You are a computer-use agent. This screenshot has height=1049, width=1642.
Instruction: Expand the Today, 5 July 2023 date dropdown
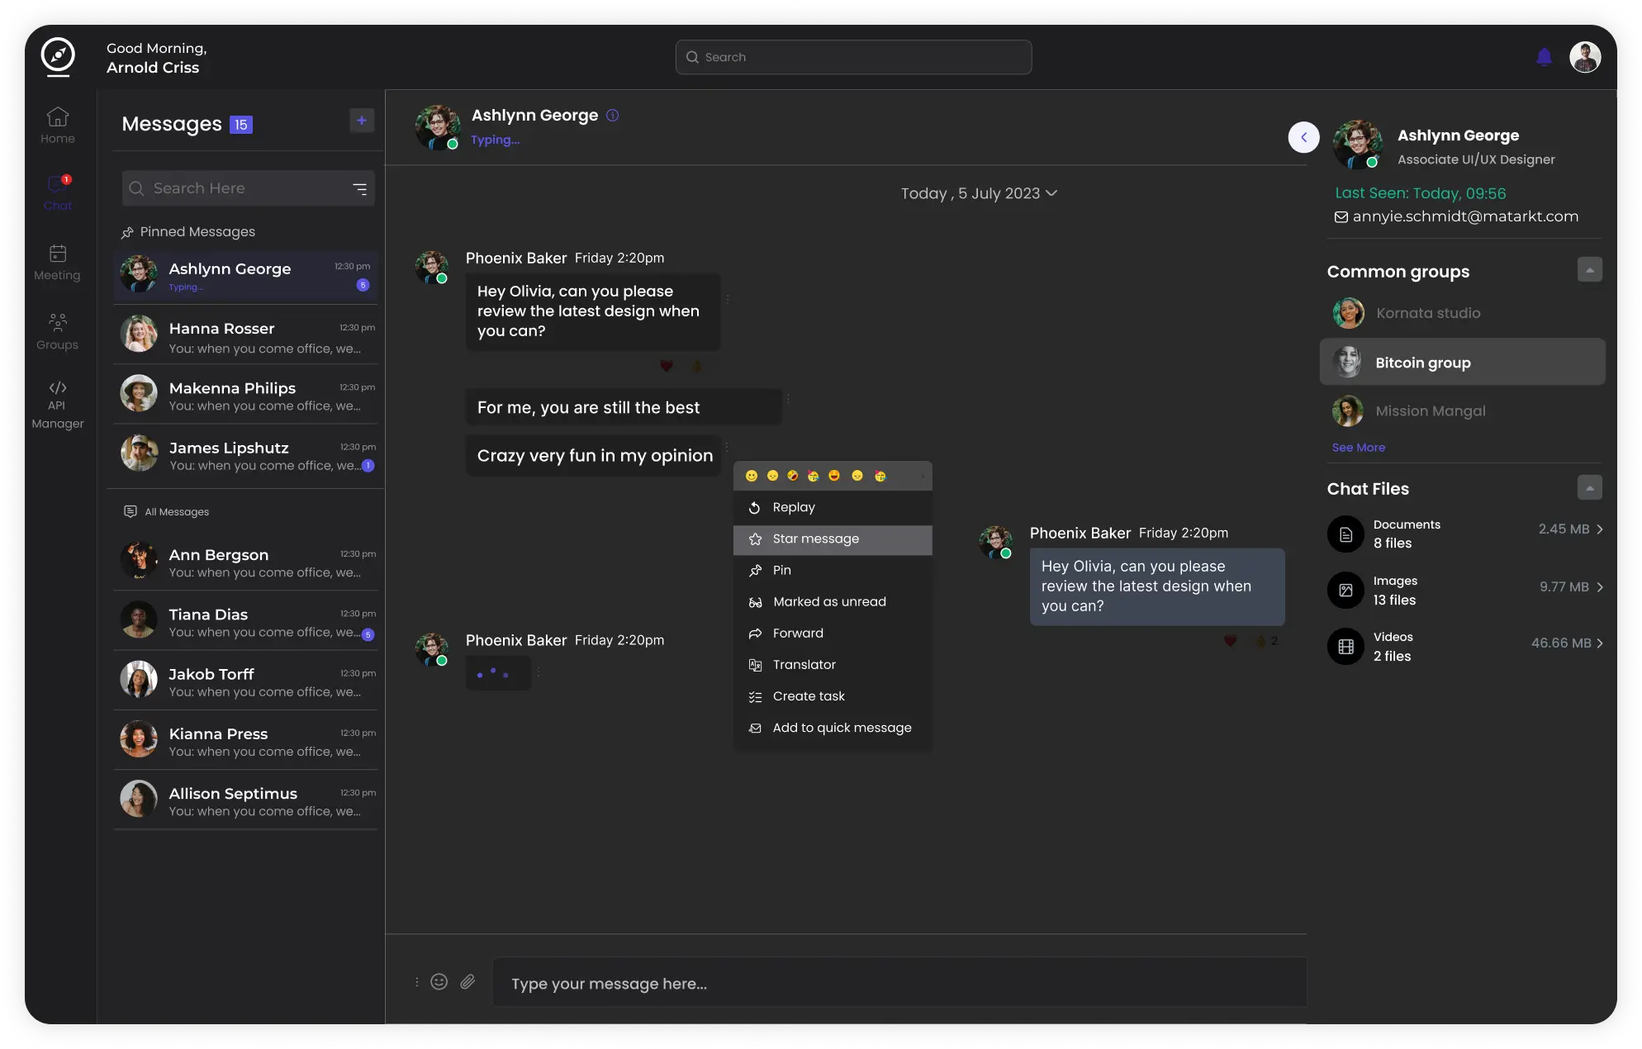click(x=979, y=193)
